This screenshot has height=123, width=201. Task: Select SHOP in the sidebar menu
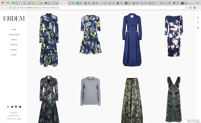tap(14, 30)
